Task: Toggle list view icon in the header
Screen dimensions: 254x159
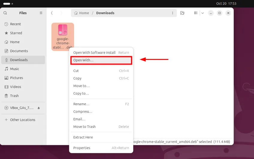Action: click(x=196, y=13)
